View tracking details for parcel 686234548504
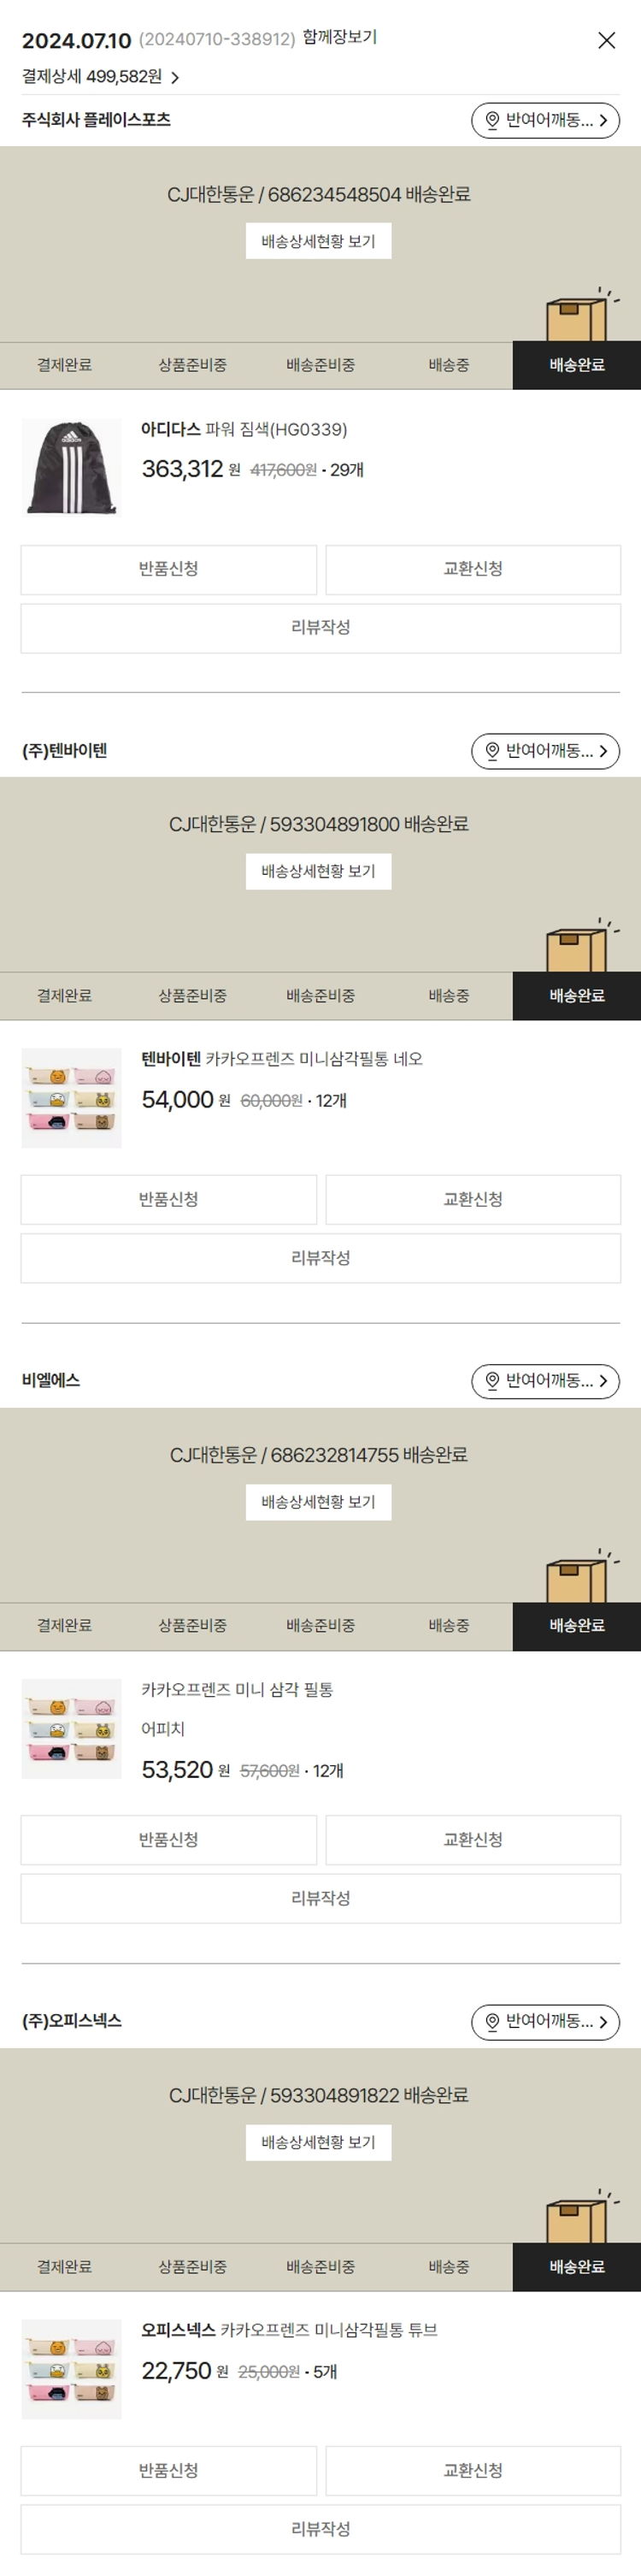This screenshot has width=641, height=2576. tap(318, 241)
